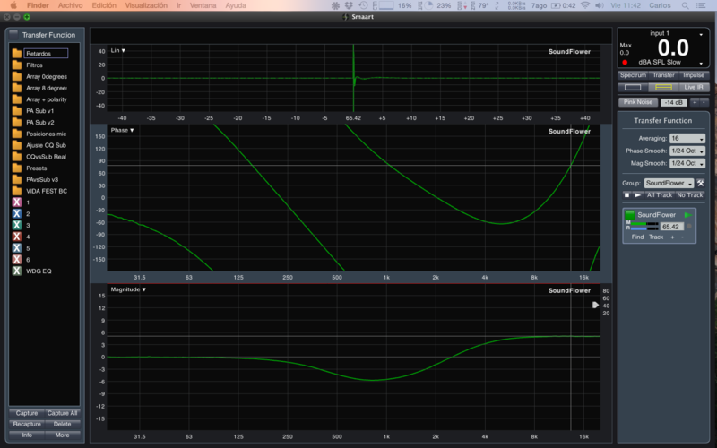Click the 65.42 delay value field
This screenshot has width=717, height=448.
click(673, 227)
